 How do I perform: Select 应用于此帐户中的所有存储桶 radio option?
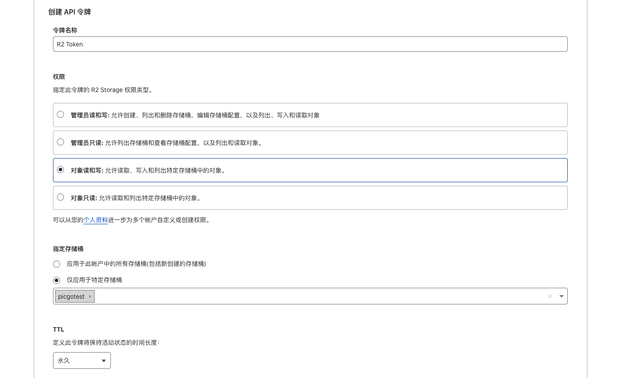coord(57,264)
